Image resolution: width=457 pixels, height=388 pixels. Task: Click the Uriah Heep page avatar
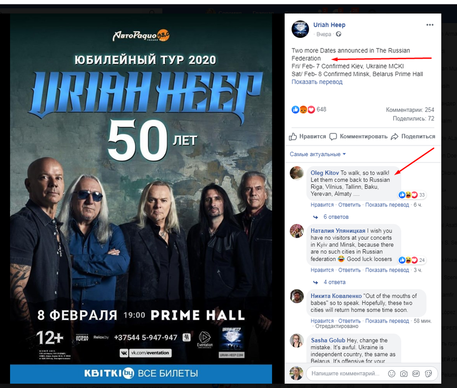(x=300, y=29)
